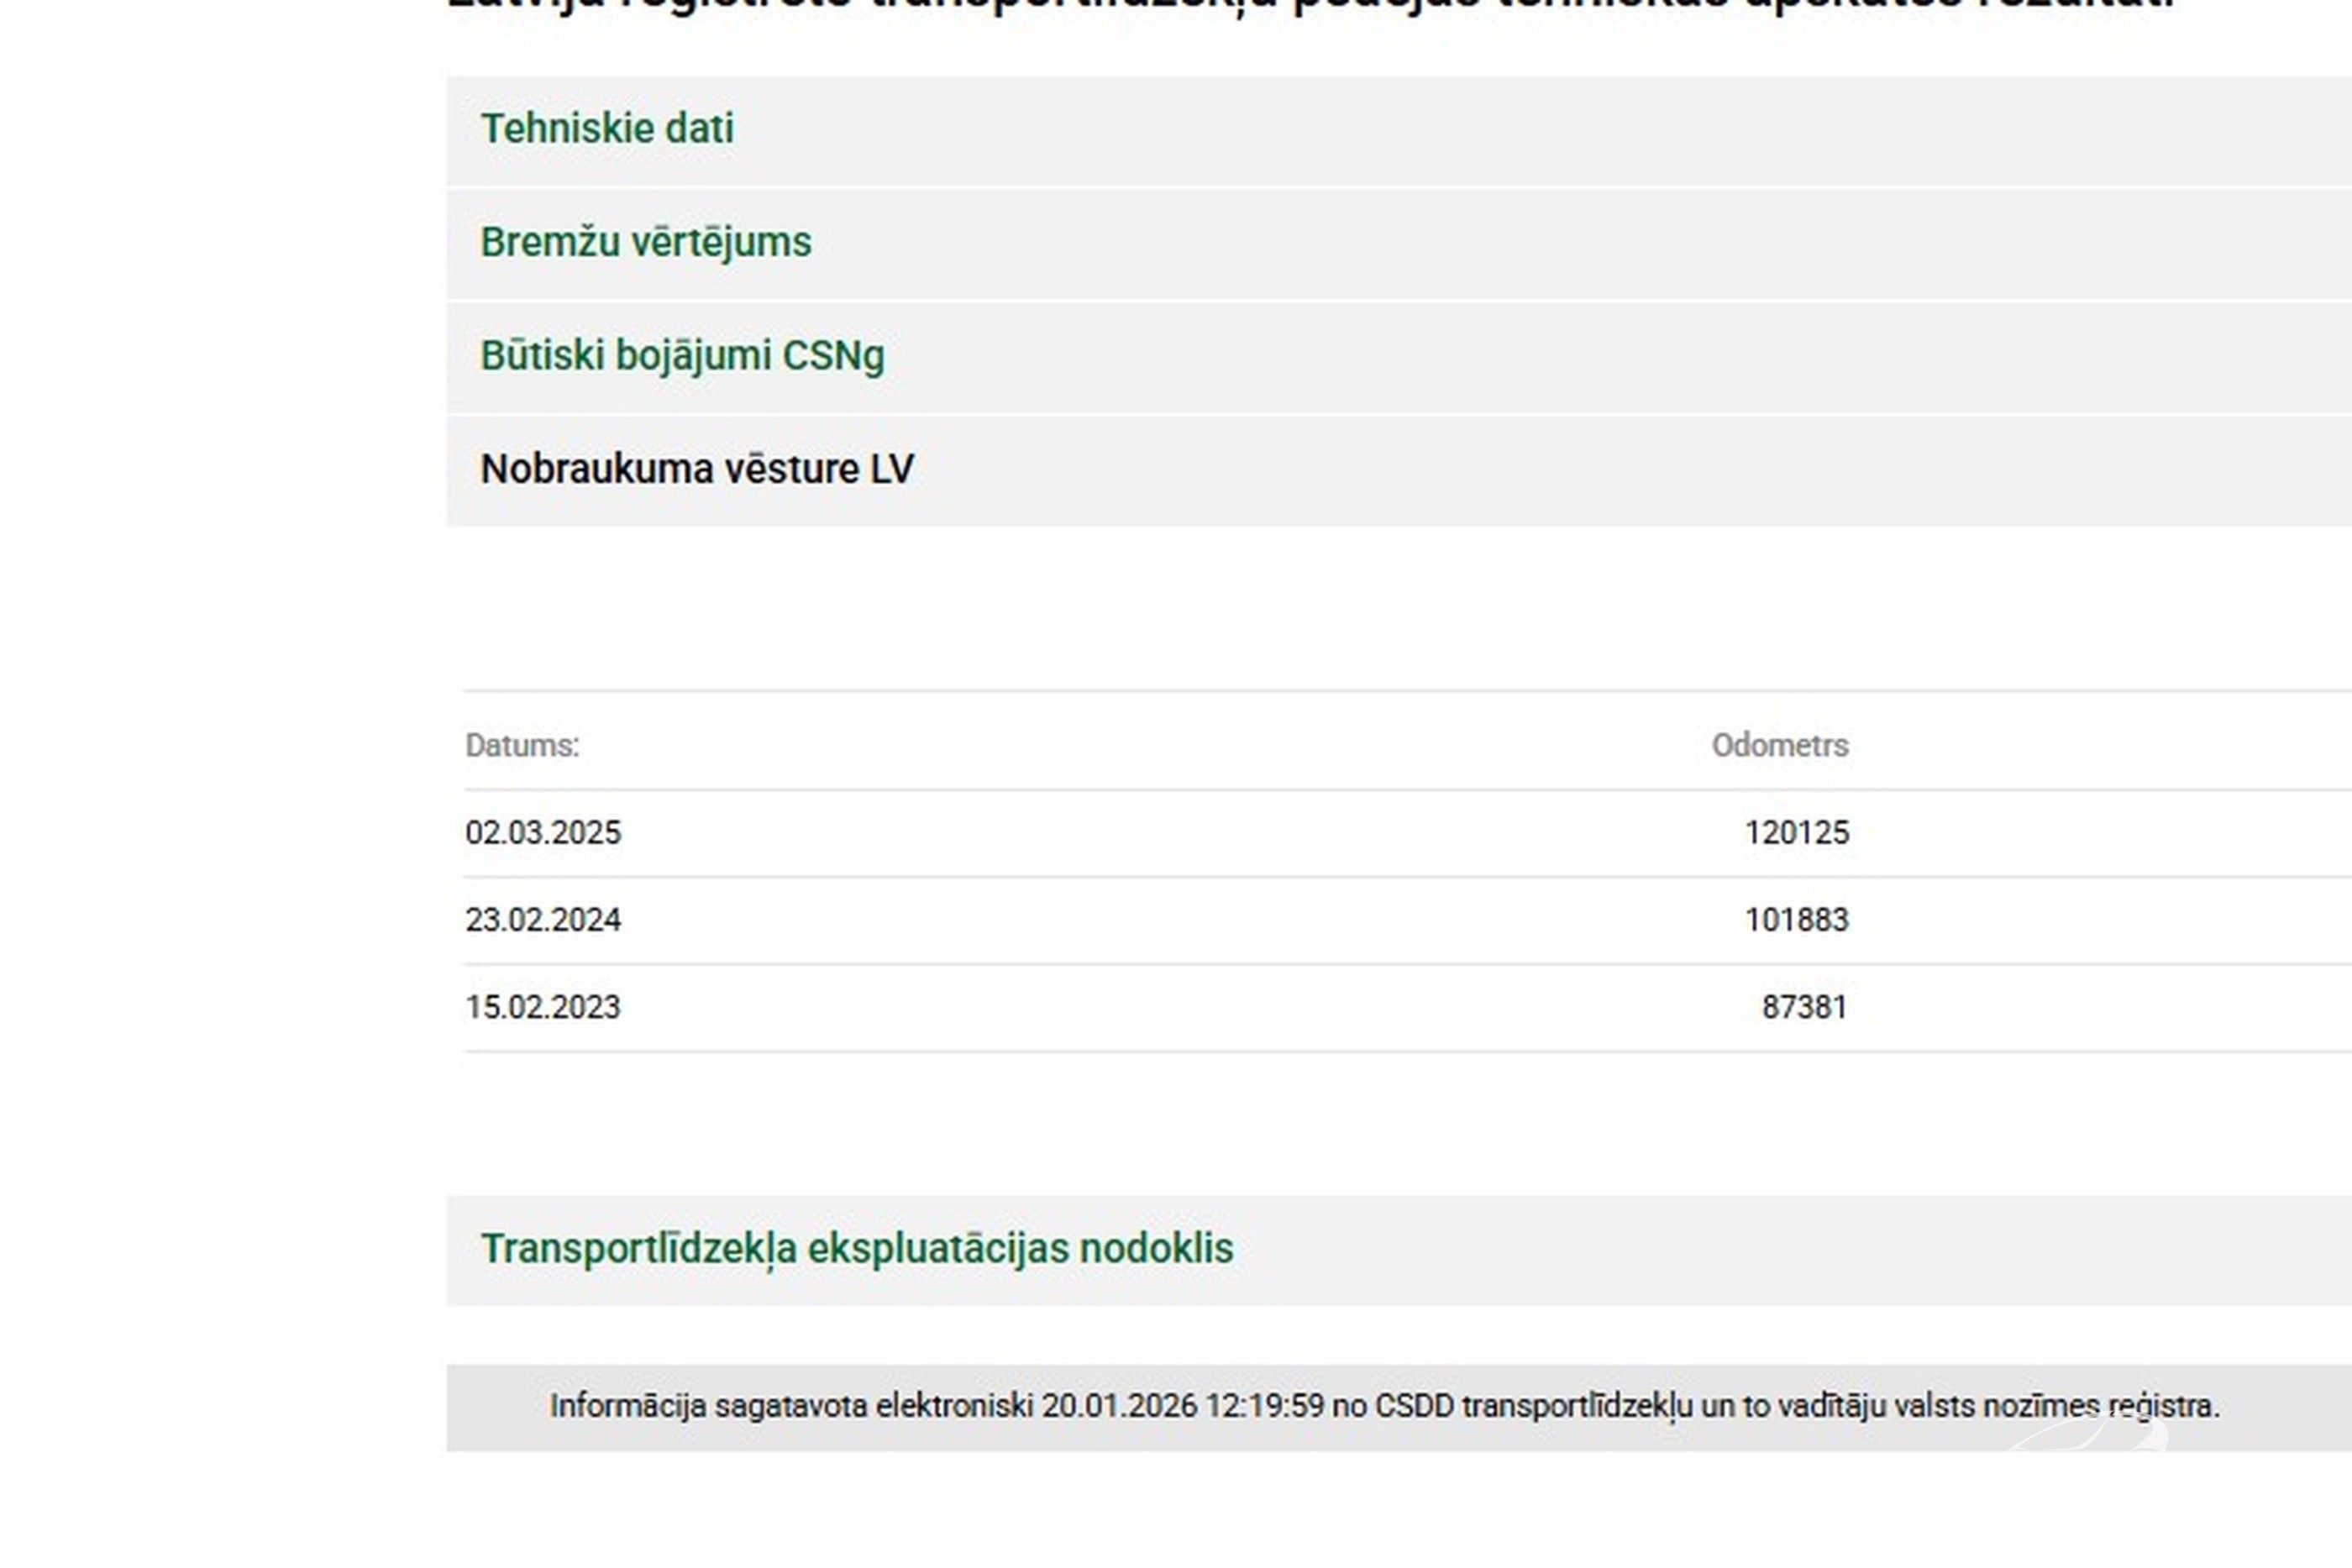Click the word CSDD in footer note
This screenshot has height=1568, width=2352.
click(1414, 1406)
